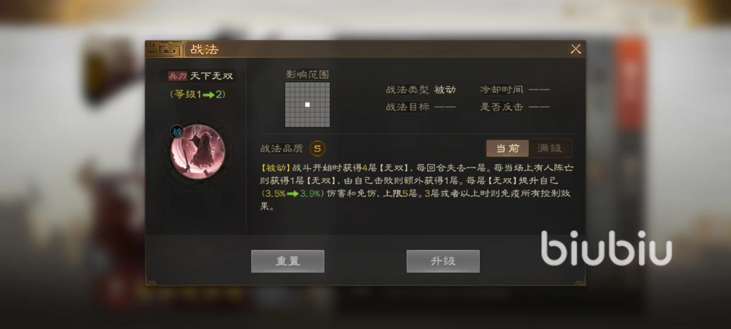Switch to the 满级 max-level tab
Image resolution: width=731 pixels, height=329 pixels.
click(x=549, y=149)
